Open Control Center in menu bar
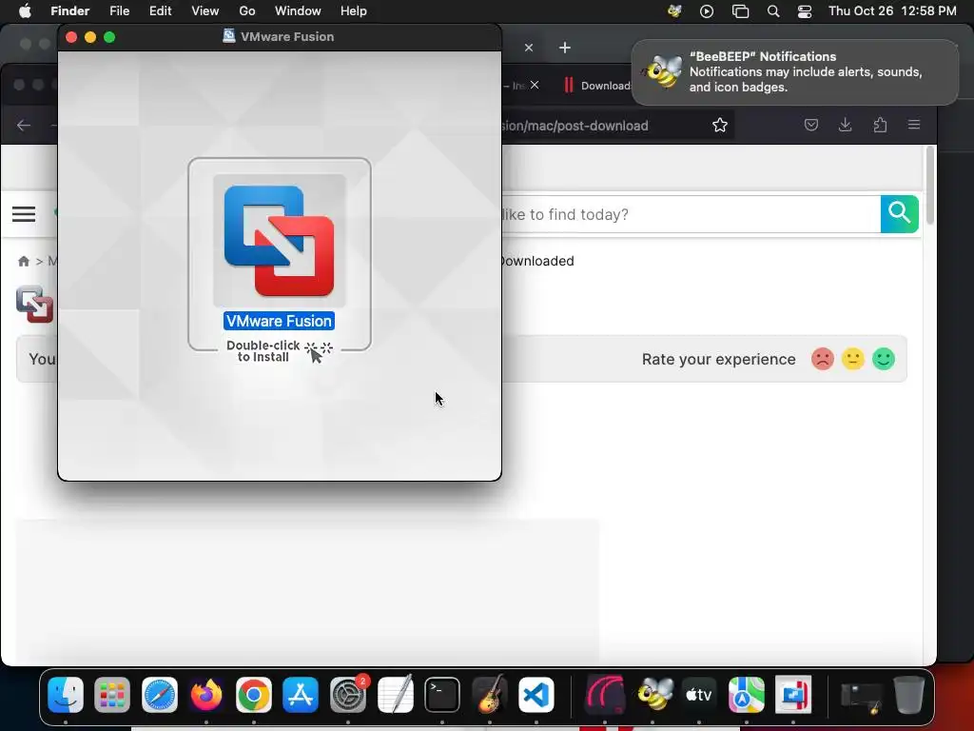 click(805, 11)
